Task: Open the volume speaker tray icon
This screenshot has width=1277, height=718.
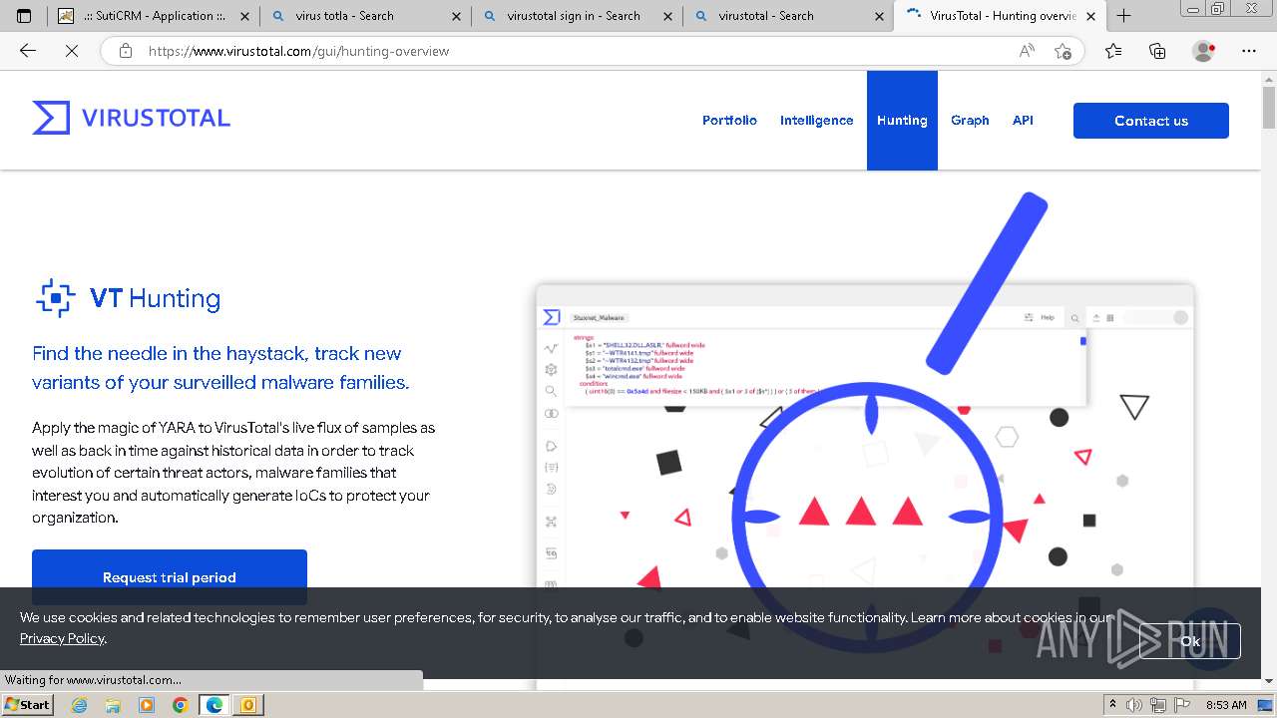Action: click(x=1134, y=705)
